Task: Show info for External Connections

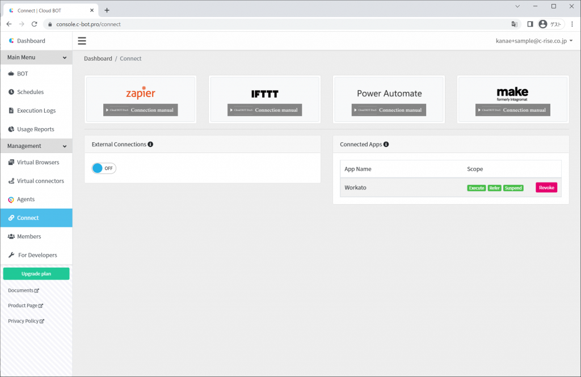Action: pyautogui.click(x=150, y=145)
